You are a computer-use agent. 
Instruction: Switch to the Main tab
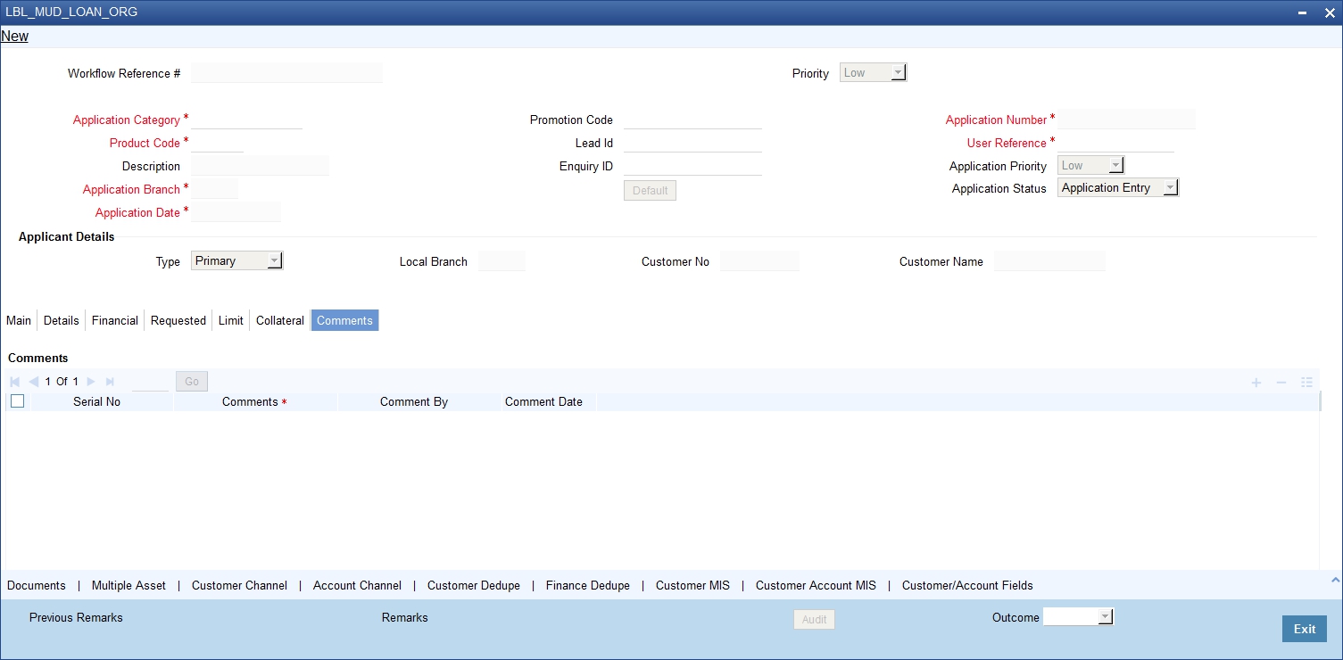(x=19, y=321)
